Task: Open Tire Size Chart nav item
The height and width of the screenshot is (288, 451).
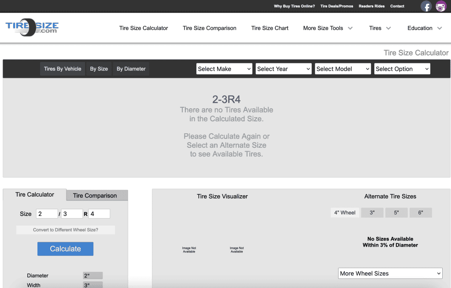Action: (270, 28)
